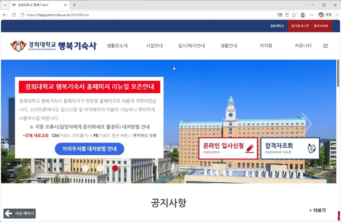Close the 경희대학교 행복기숙사 tab
The width and height of the screenshot is (341, 222).
click(x=66, y=5)
